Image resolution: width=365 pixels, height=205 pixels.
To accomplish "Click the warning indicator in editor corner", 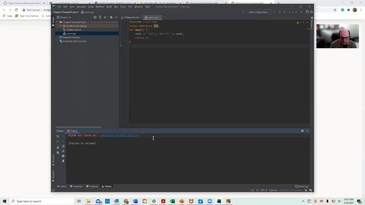I will tap(299, 23).
